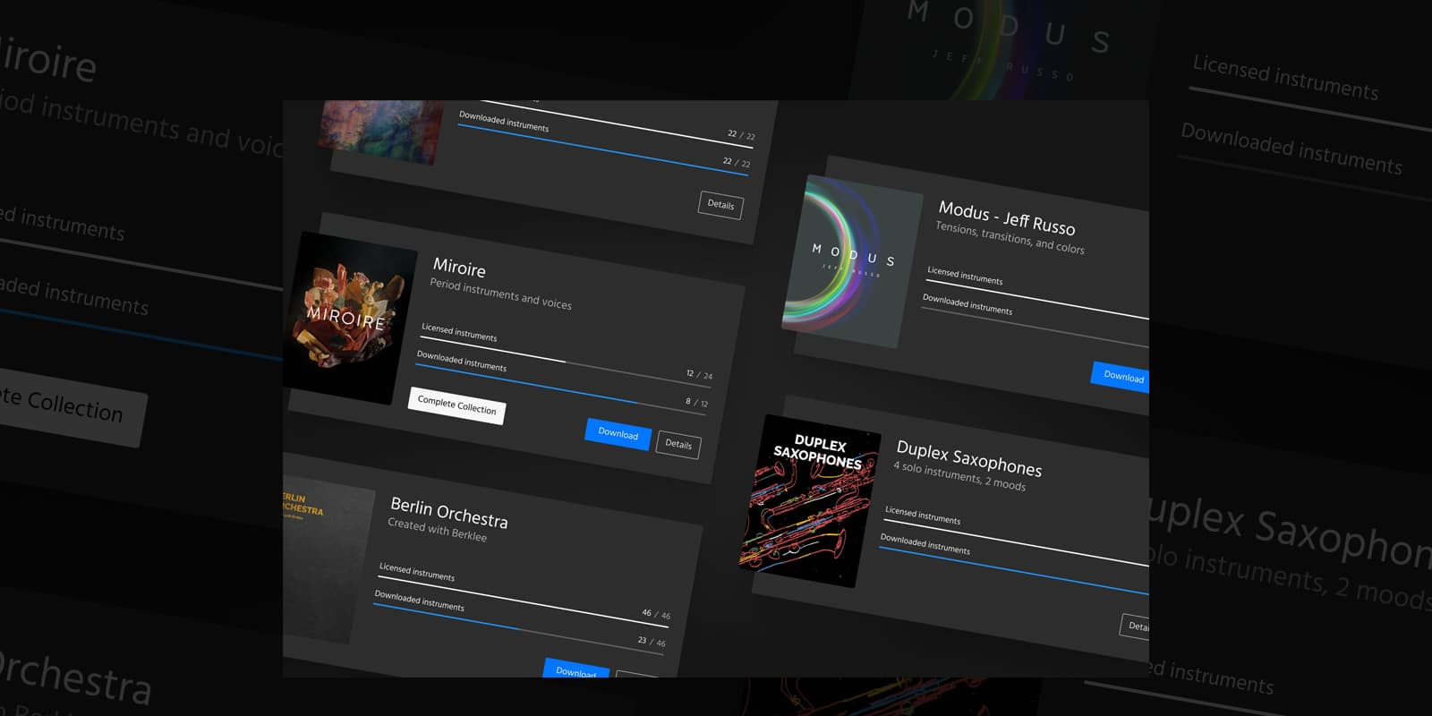
Task: Click the '8 / 12' count on Miroire
Action: click(696, 403)
